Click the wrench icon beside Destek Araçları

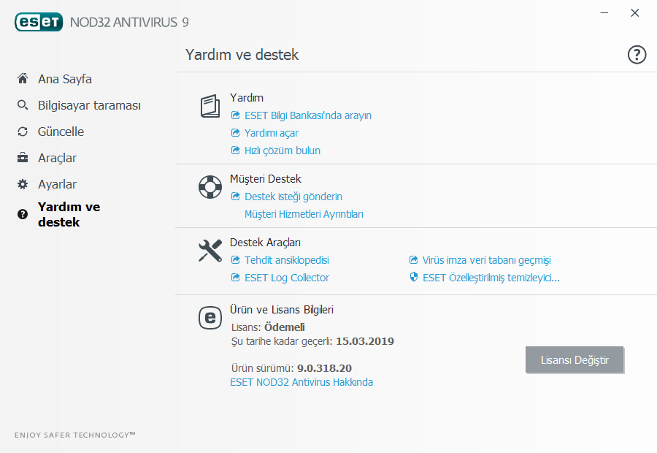click(x=210, y=251)
